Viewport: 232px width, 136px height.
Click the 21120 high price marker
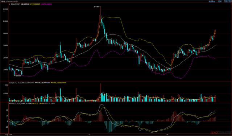96,7
